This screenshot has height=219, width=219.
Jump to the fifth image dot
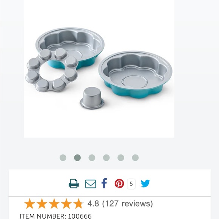[121, 158]
